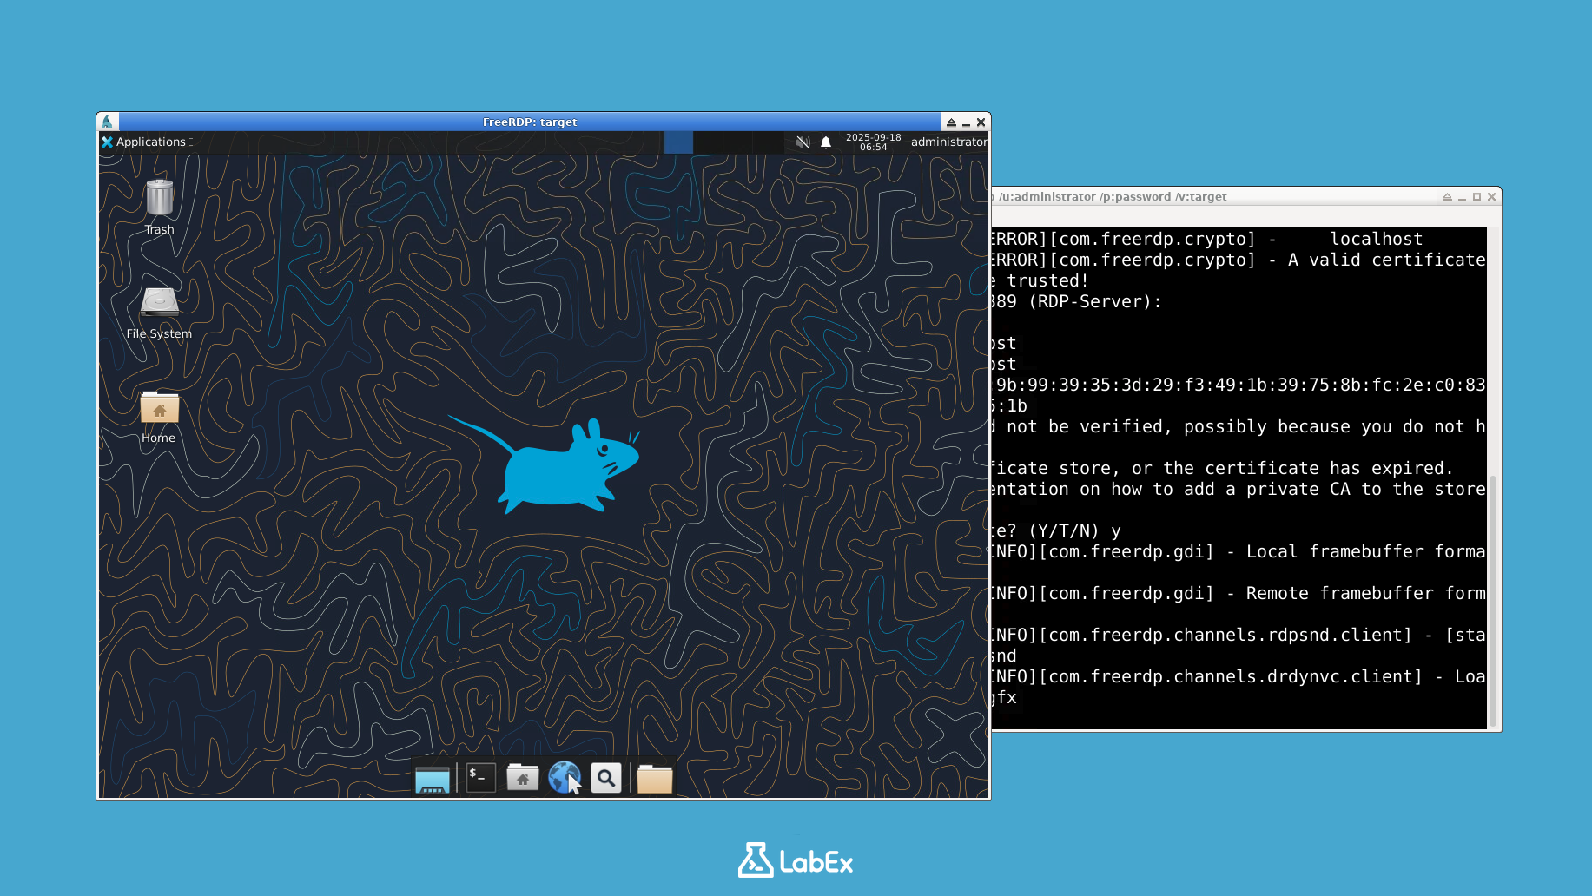The height and width of the screenshot is (896, 1592).
Task: Select the Home folder desktop icon
Action: pyautogui.click(x=159, y=408)
